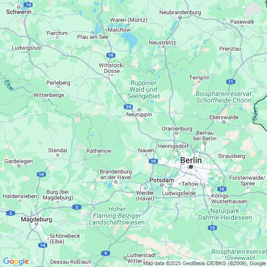
Task: Click the A11 highway shield near Templin
Action: (231, 82)
